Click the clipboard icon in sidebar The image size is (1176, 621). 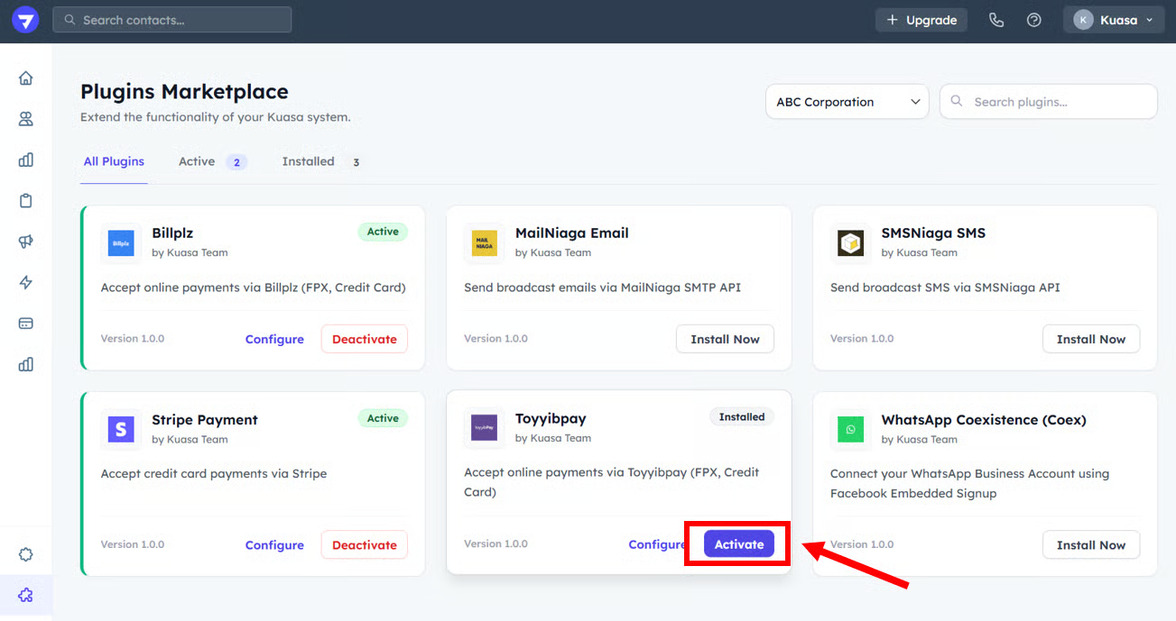[25, 201]
